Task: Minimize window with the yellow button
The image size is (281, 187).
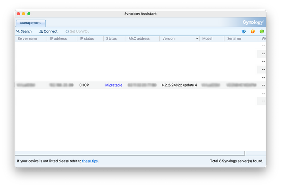Action: tap(24, 14)
